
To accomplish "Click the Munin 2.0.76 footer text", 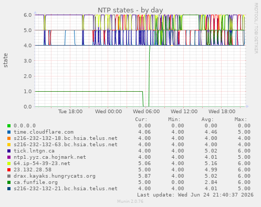I will coord(130,201).
